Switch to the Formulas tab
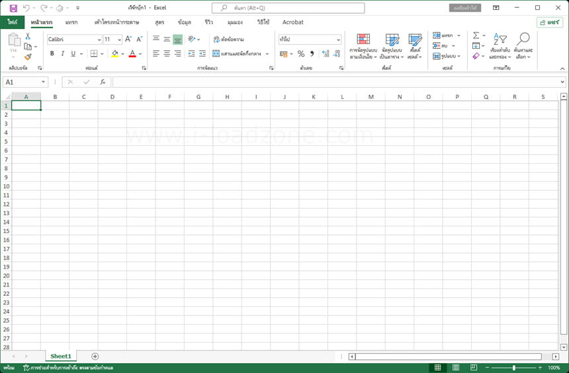The height and width of the screenshot is (373, 569). pos(159,22)
